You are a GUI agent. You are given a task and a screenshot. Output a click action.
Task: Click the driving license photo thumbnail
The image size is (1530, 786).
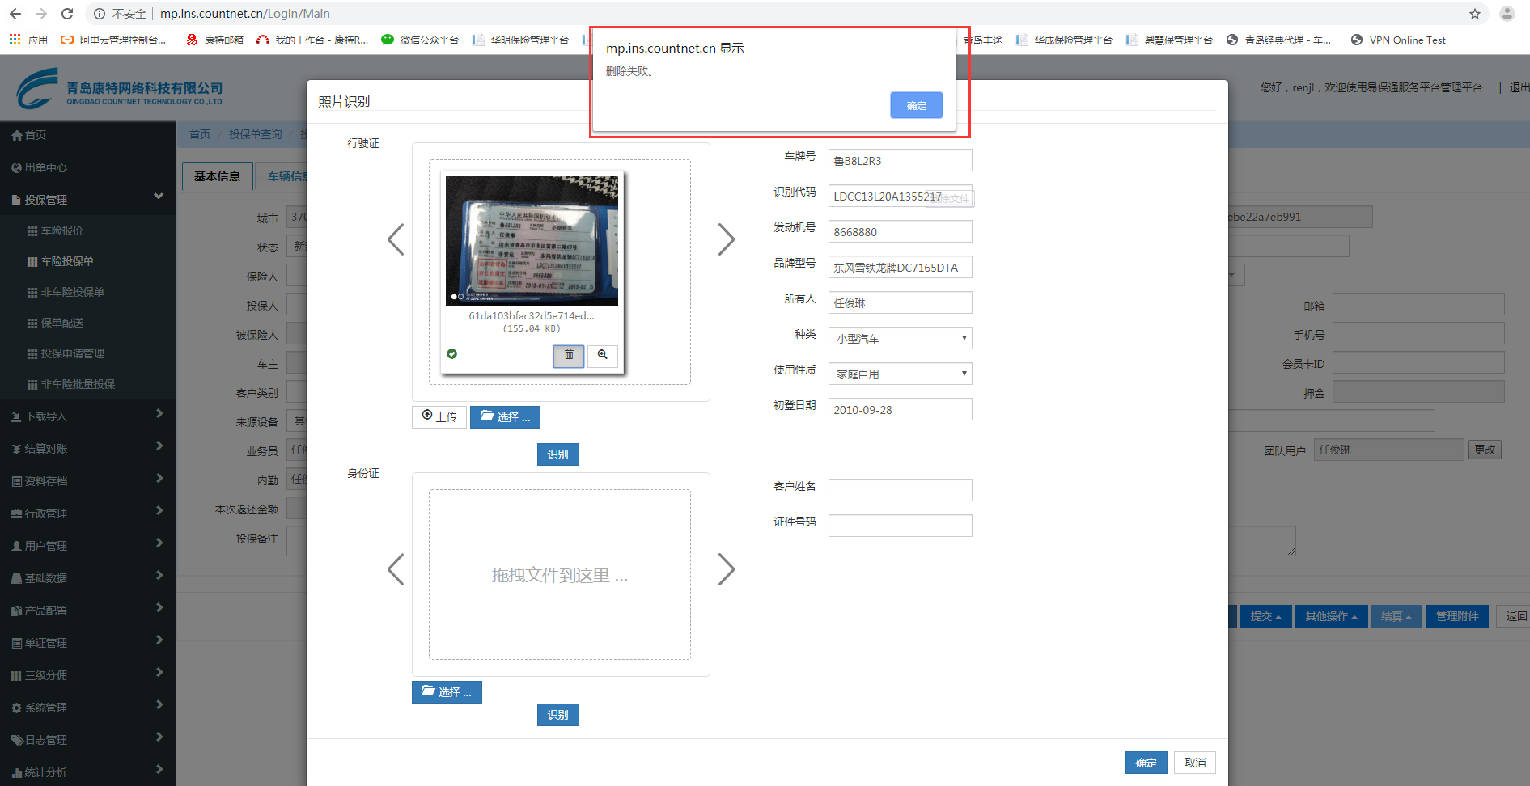coord(532,240)
